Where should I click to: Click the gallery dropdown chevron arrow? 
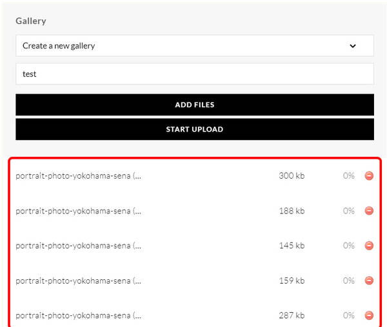pyautogui.click(x=353, y=46)
